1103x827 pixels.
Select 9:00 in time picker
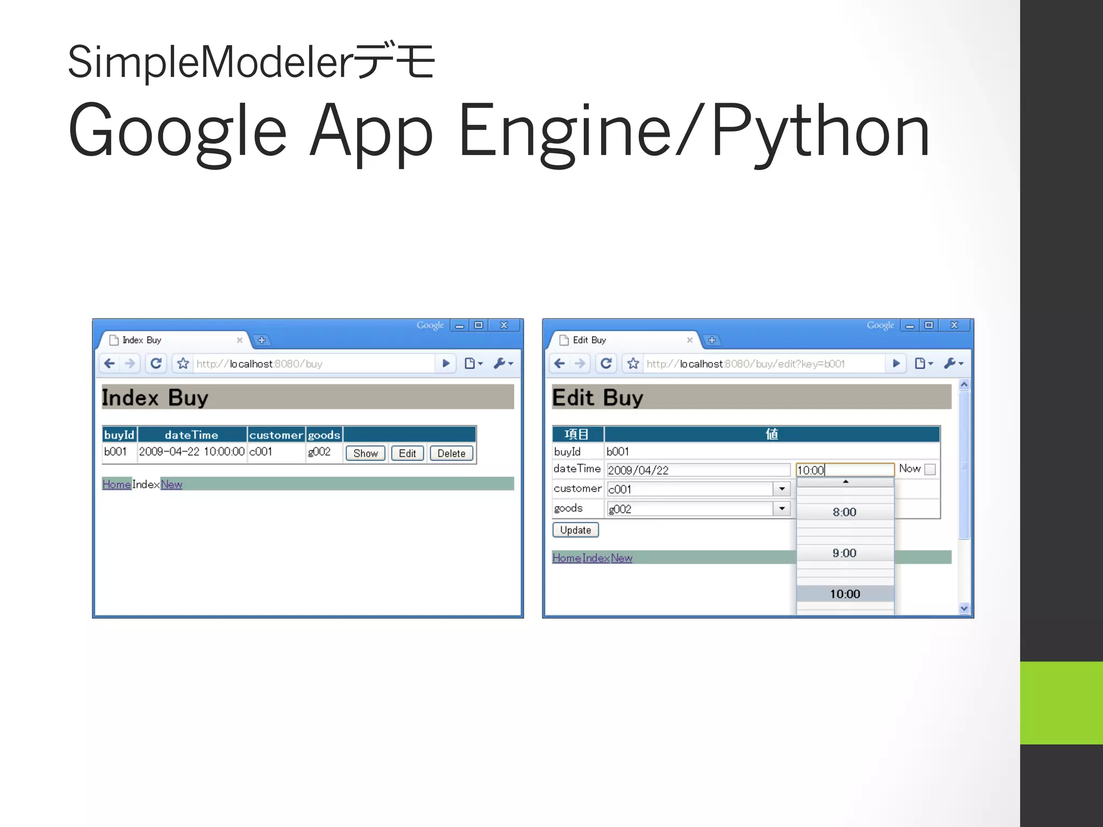click(845, 553)
